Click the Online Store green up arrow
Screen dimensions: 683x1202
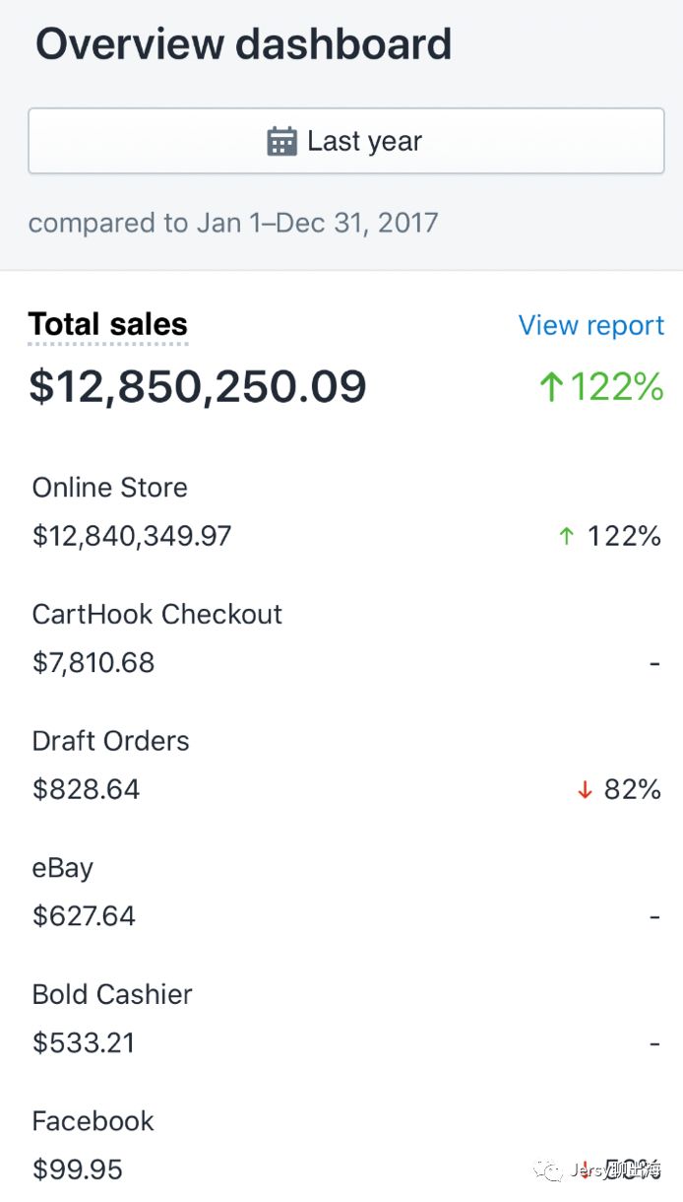[x=566, y=536]
